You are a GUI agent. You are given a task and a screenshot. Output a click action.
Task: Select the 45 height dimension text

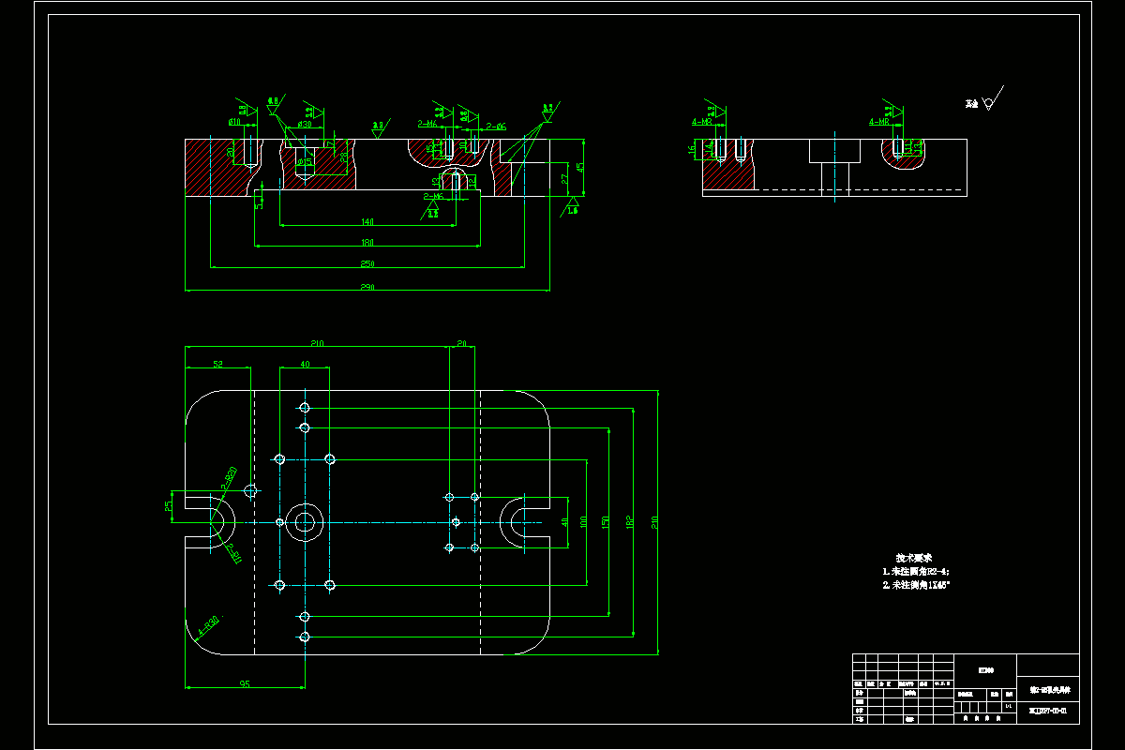click(581, 166)
